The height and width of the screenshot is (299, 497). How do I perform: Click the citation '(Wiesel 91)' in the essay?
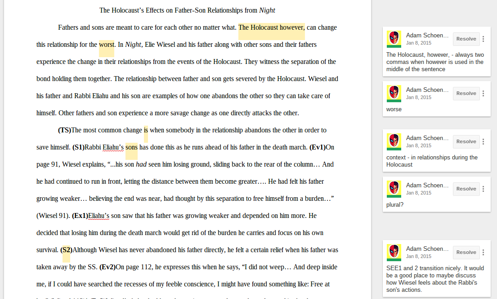coord(53,216)
